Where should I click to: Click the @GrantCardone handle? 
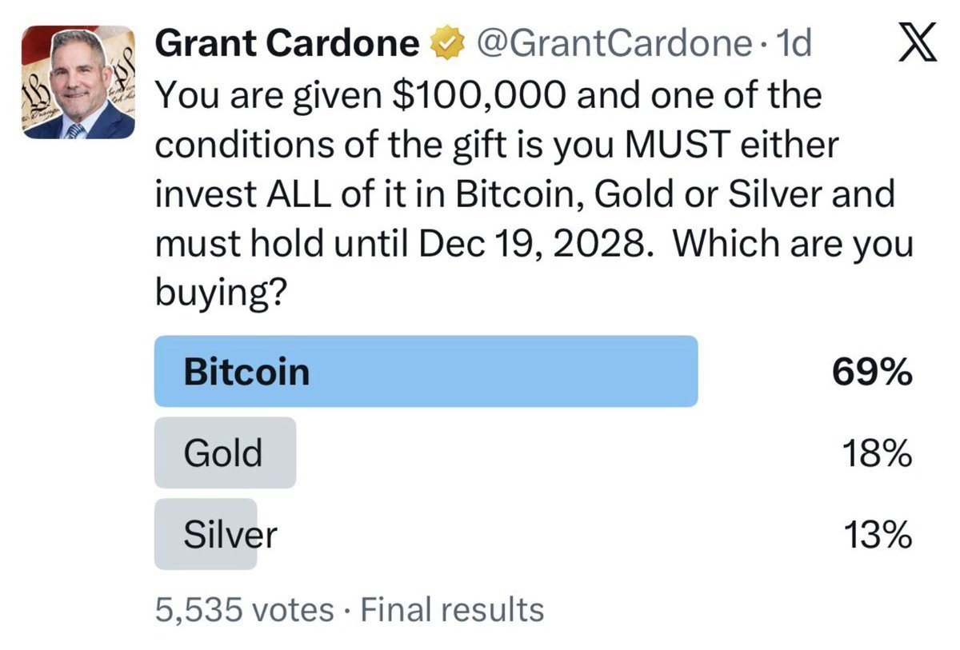point(610,44)
